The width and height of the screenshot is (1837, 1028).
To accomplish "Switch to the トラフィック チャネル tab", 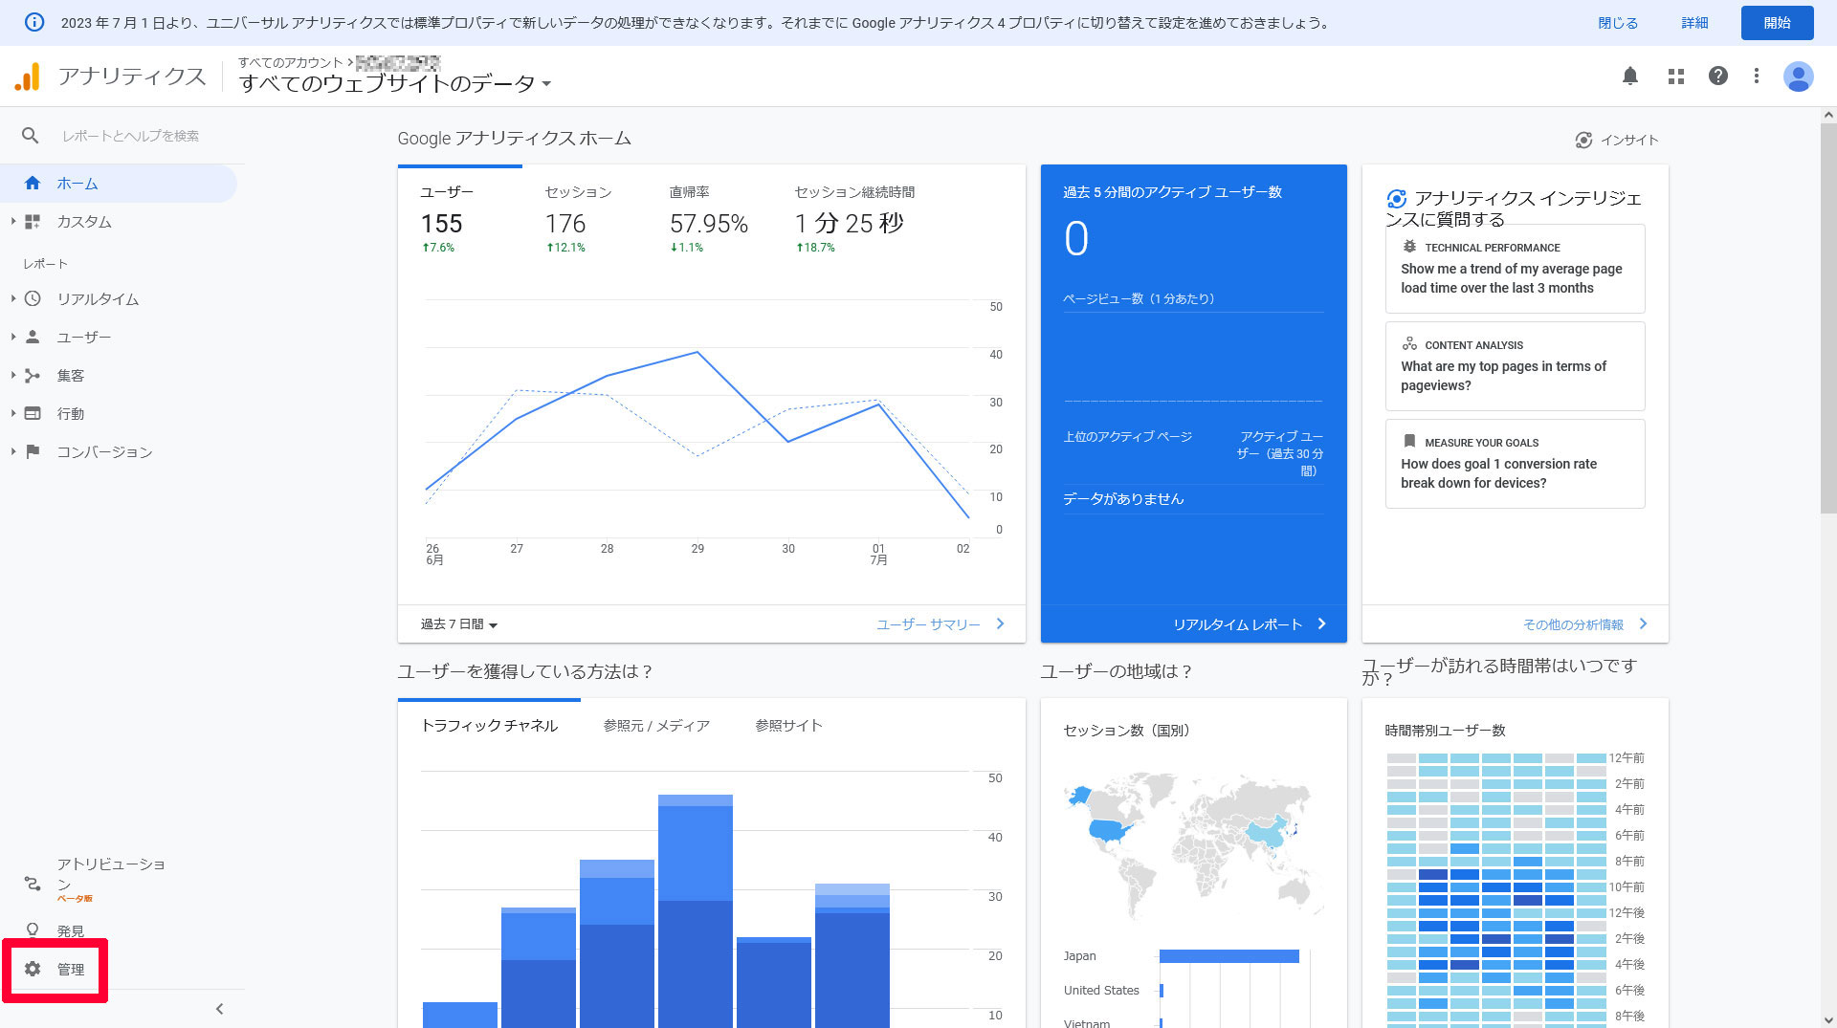I will click(489, 726).
